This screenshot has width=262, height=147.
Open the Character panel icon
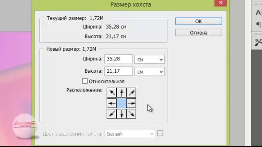click(x=258, y=13)
